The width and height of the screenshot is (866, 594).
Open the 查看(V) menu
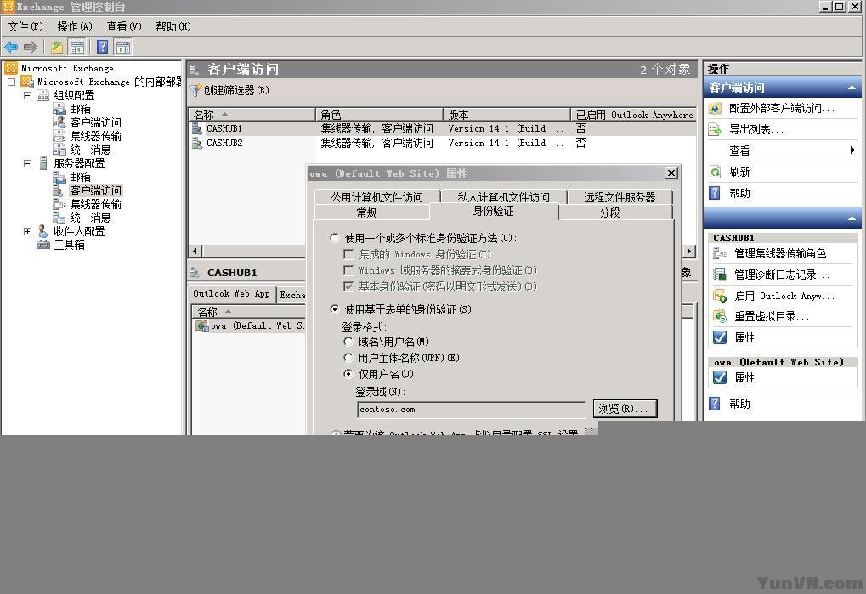[124, 26]
